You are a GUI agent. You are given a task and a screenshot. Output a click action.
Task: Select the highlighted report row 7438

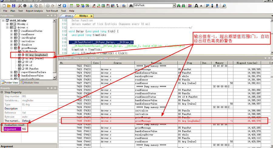click(164, 121)
